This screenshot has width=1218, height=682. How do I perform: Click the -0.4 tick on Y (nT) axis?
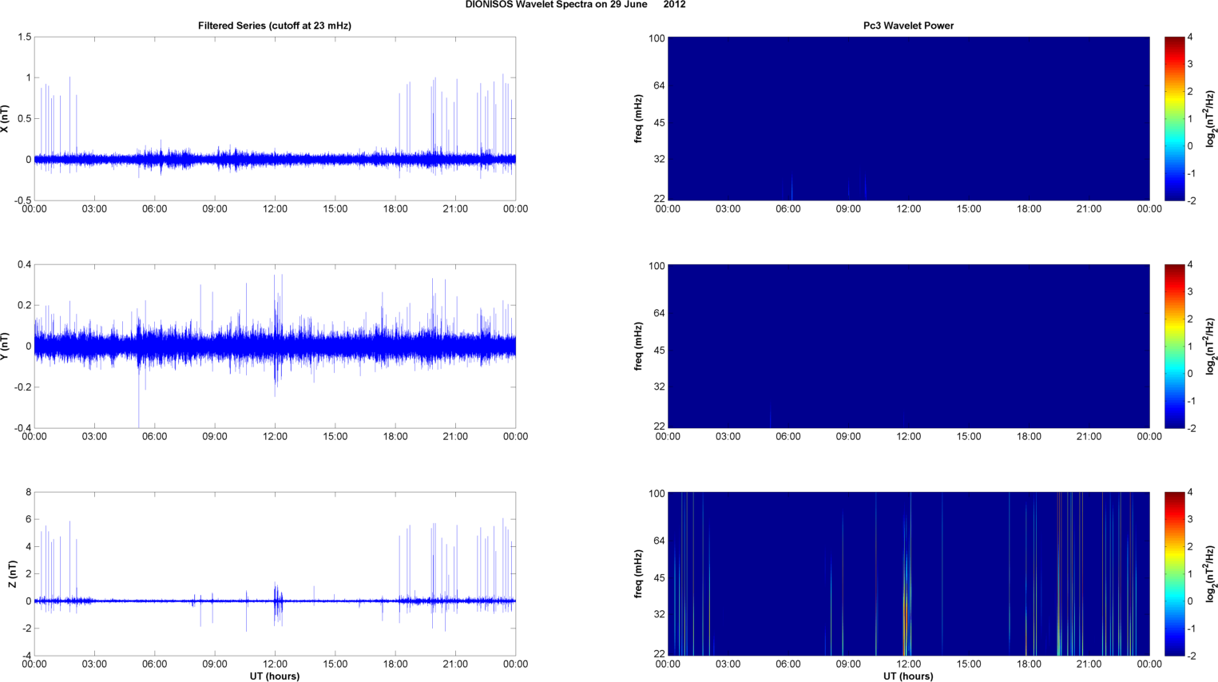[22, 428]
